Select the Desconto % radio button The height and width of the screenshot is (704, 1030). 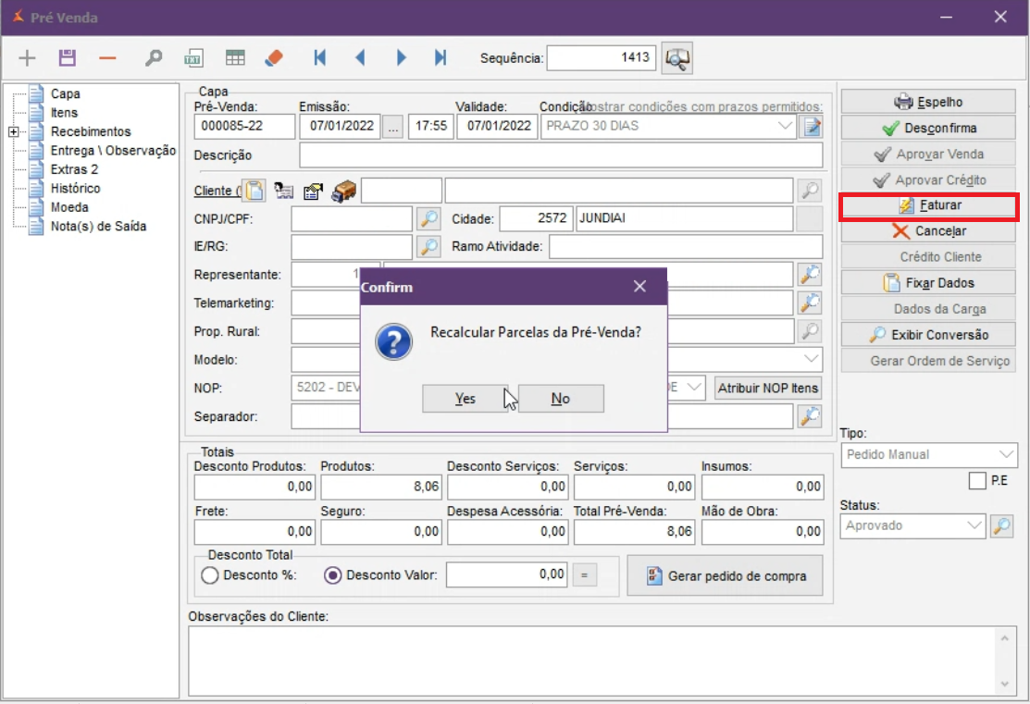pyautogui.click(x=210, y=575)
